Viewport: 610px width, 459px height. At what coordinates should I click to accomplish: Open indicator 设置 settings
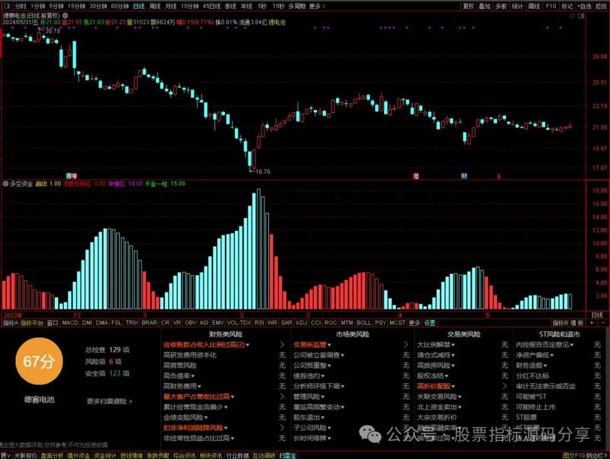tap(429, 323)
